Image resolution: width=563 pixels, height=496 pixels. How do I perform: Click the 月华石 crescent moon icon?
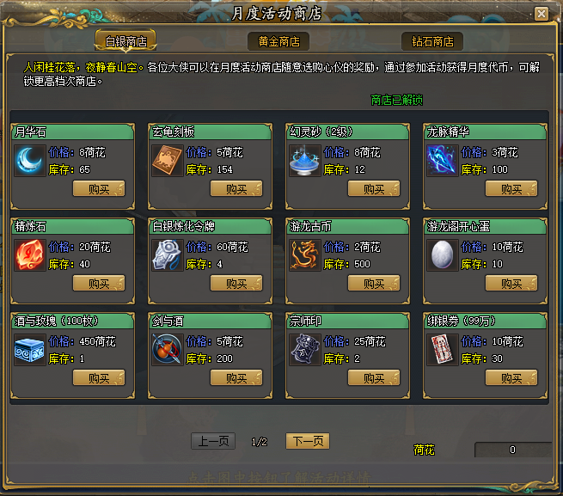(30, 161)
